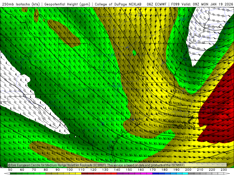Click the 230 knot value on the color scale
Viewport: 234px width, 175px height.
point(224,170)
